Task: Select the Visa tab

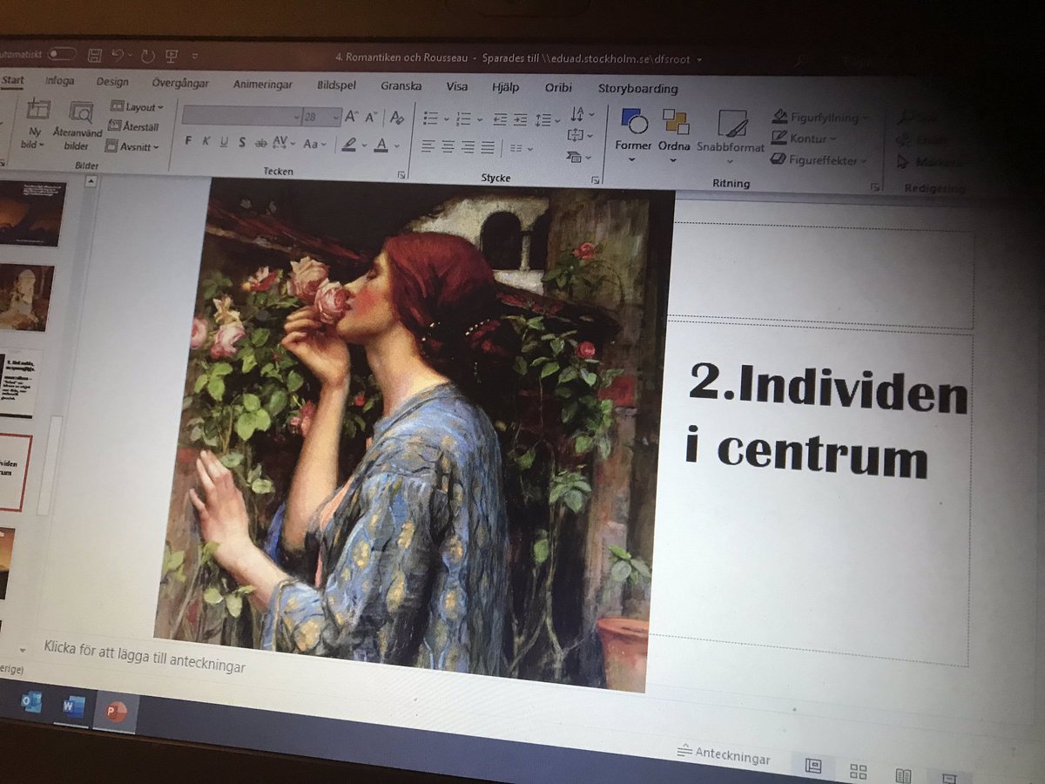Action: [457, 87]
